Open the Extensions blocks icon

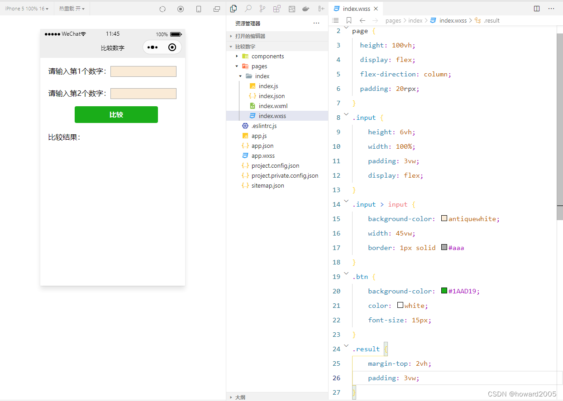click(277, 9)
